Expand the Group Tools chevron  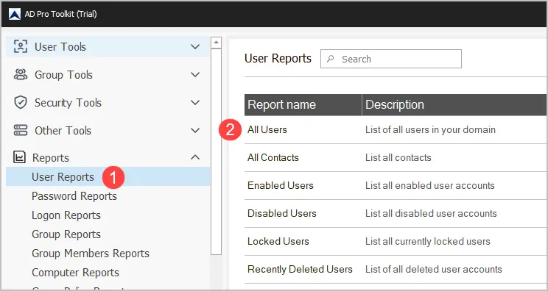coord(195,74)
